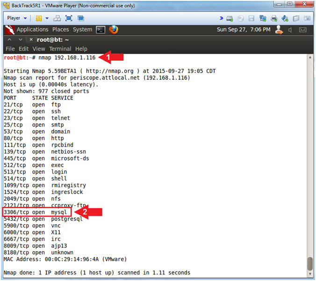Launch Firefox from the panel icon
316x281 pixels.
pos(114,29)
